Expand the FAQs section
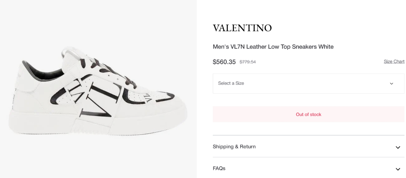This screenshot has height=178, width=406. click(x=219, y=169)
